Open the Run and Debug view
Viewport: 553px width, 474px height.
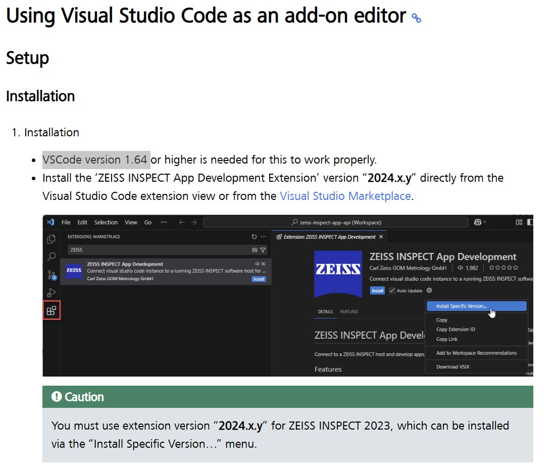point(51,293)
